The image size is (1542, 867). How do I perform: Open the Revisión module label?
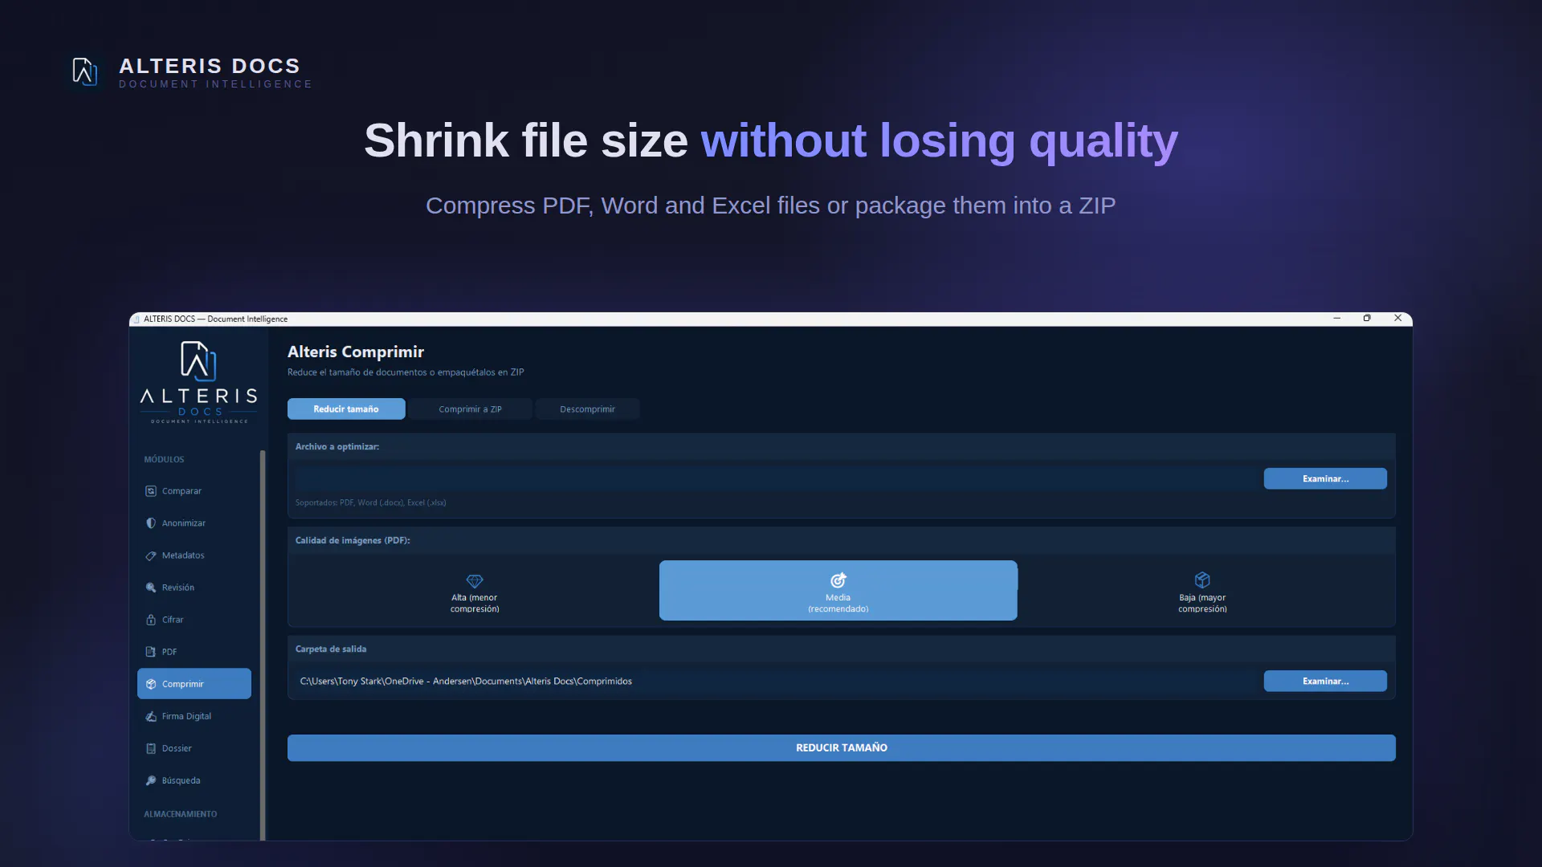(178, 588)
